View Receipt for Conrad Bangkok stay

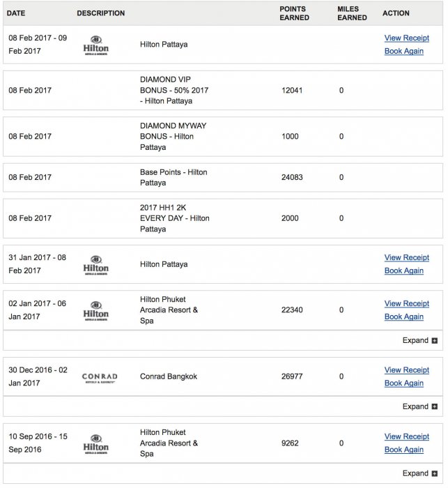click(x=407, y=370)
